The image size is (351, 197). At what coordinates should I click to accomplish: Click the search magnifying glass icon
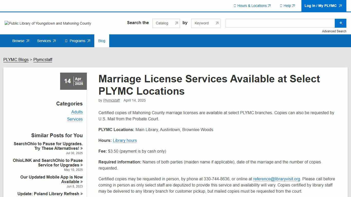click(340, 23)
